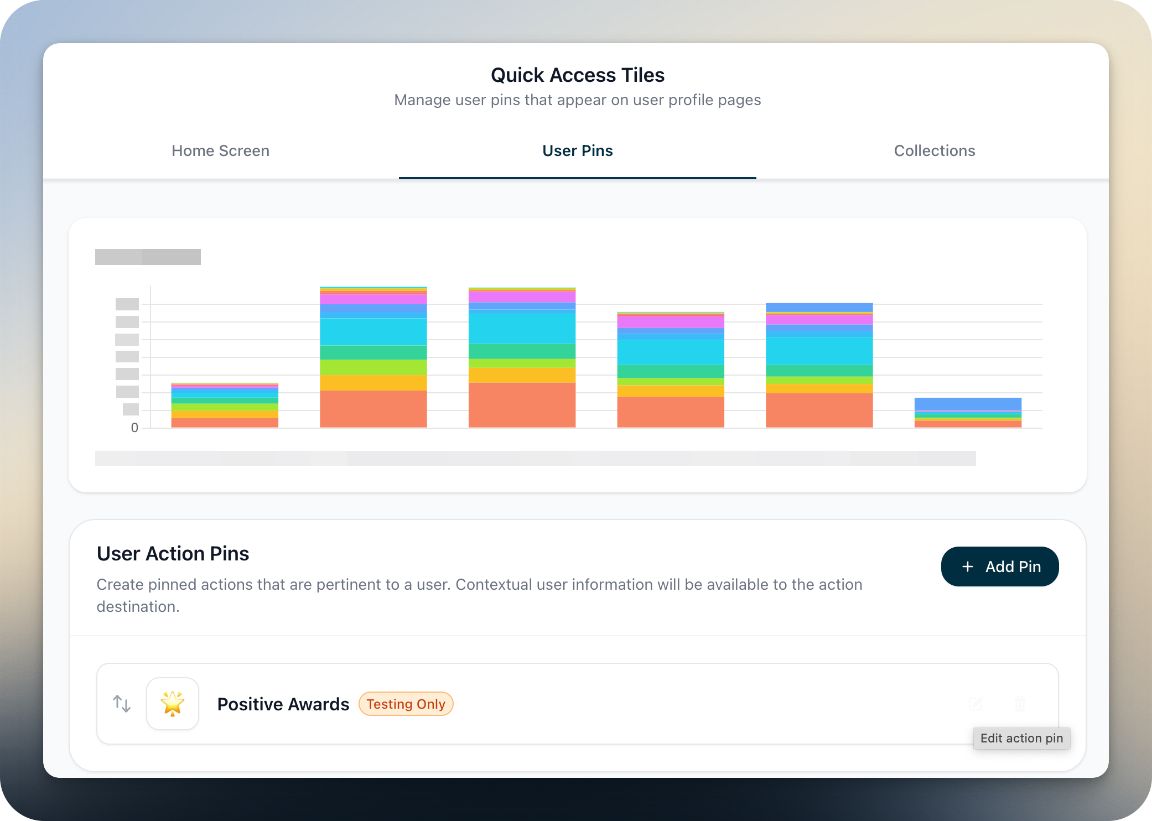Click the edit pencil icon for Positive Awards
Screen dimensions: 1152x821
977,704
